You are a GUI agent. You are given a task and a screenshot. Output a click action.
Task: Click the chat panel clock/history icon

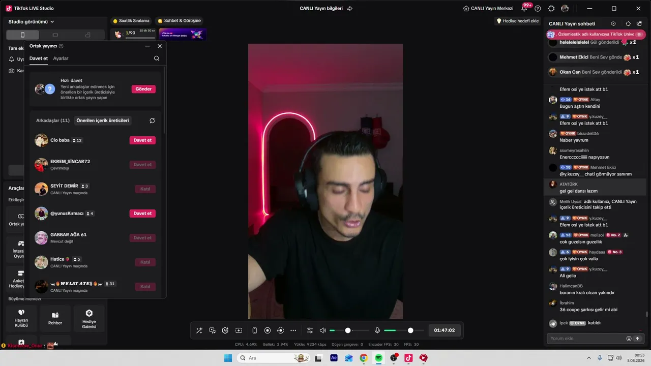click(x=613, y=24)
